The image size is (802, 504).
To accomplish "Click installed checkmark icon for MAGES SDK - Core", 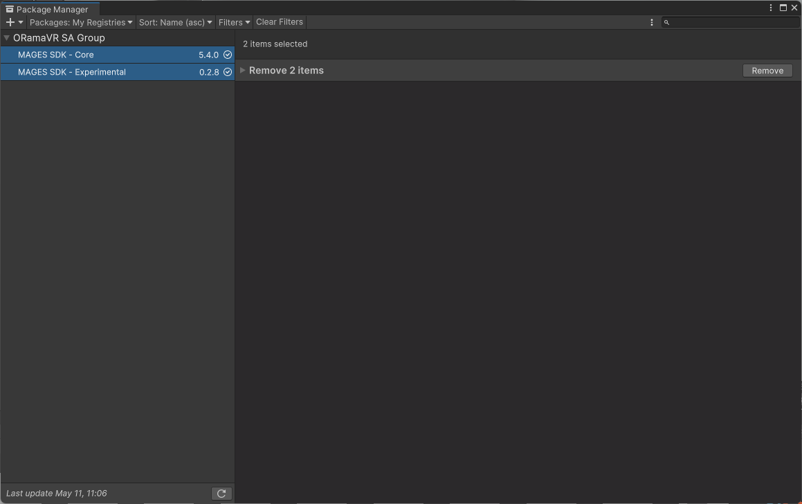I will tap(228, 55).
